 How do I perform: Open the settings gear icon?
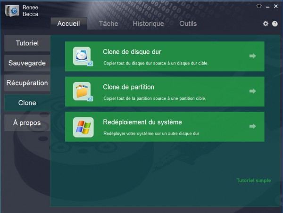coord(266,24)
